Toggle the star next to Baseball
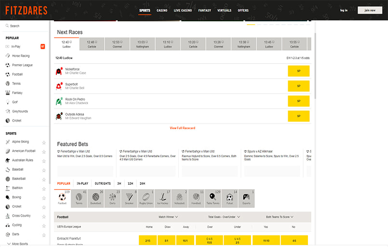The width and height of the screenshot is (388, 247). pyautogui.click(x=44, y=170)
